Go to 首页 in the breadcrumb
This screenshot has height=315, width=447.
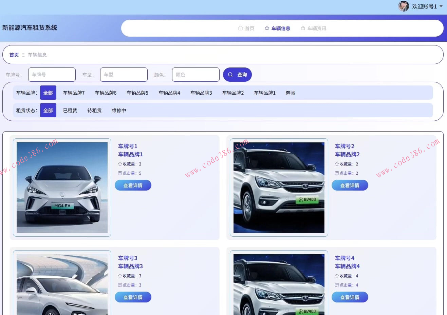coord(14,55)
